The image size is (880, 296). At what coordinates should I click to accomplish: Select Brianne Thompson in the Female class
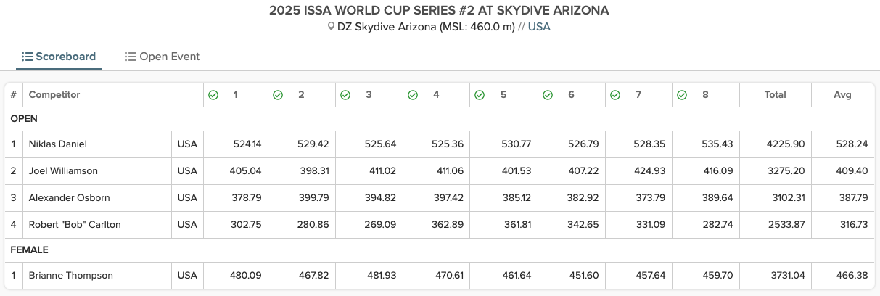[70, 276]
